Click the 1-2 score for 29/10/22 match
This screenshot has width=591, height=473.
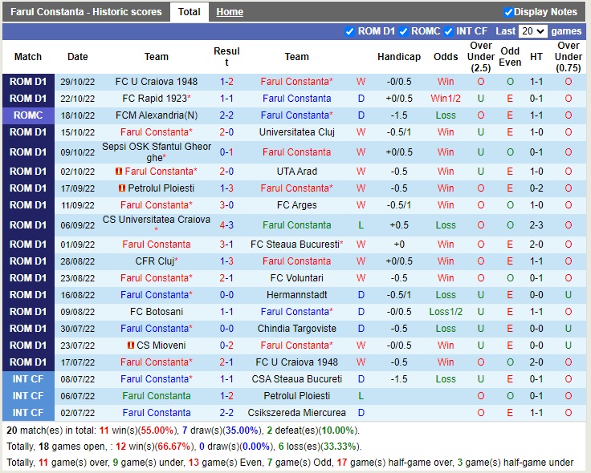point(226,82)
